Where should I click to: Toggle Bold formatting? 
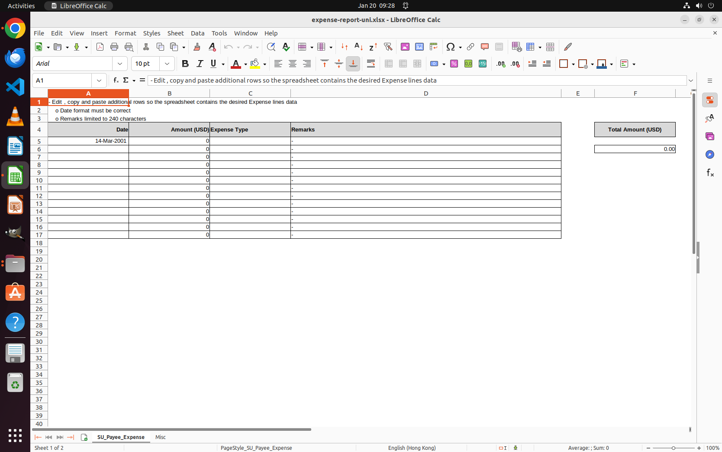(185, 64)
